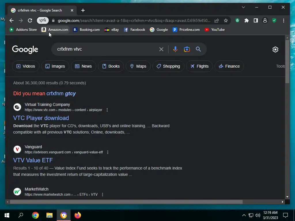Viewport: 295px width, 221px height.
Task: Toggle the browser side panel
Action: pyautogui.click(x=256, y=20)
